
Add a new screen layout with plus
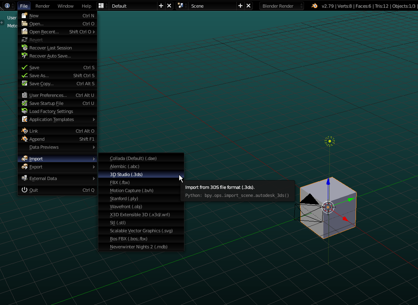[161, 6]
